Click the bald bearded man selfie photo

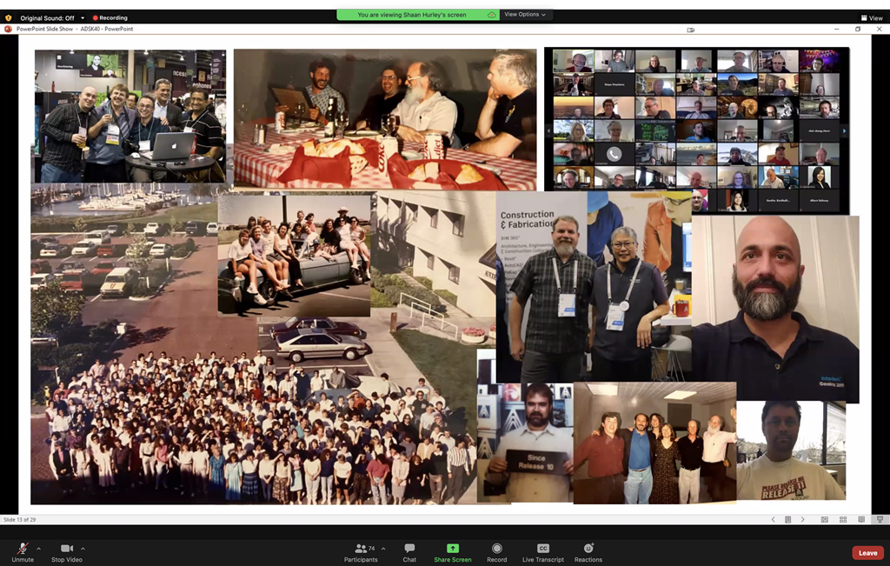pyautogui.click(x=774, y=309)
